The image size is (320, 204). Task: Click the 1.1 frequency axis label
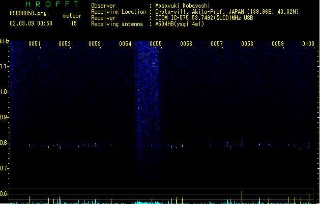4,66
